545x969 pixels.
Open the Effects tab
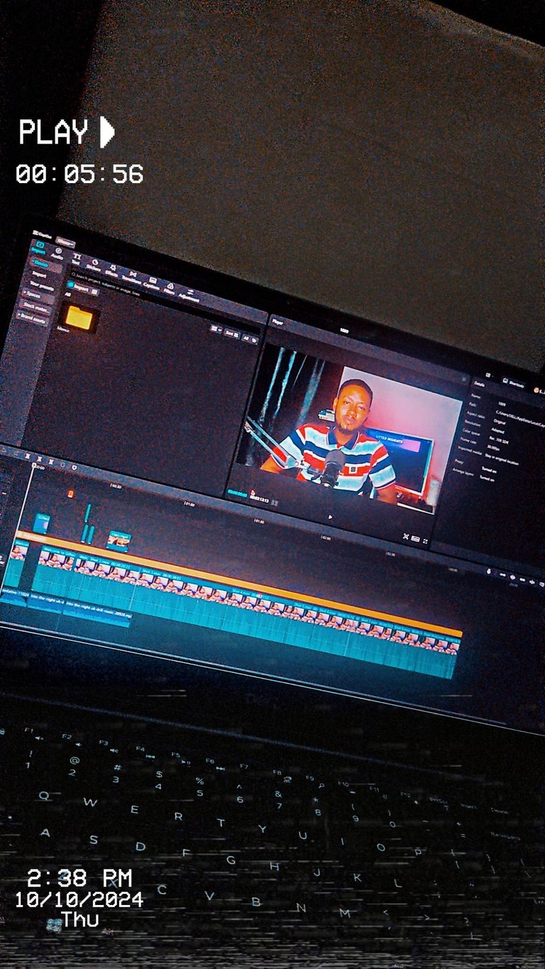pos(112,271)
